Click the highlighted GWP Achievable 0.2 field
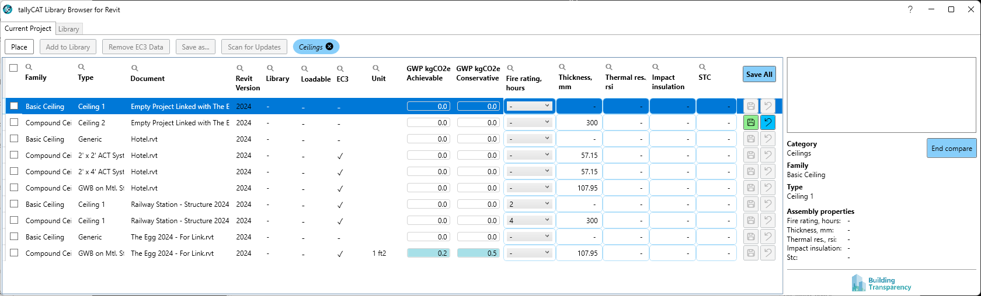This screenshot has height=296, width=981. pos(428,253)
